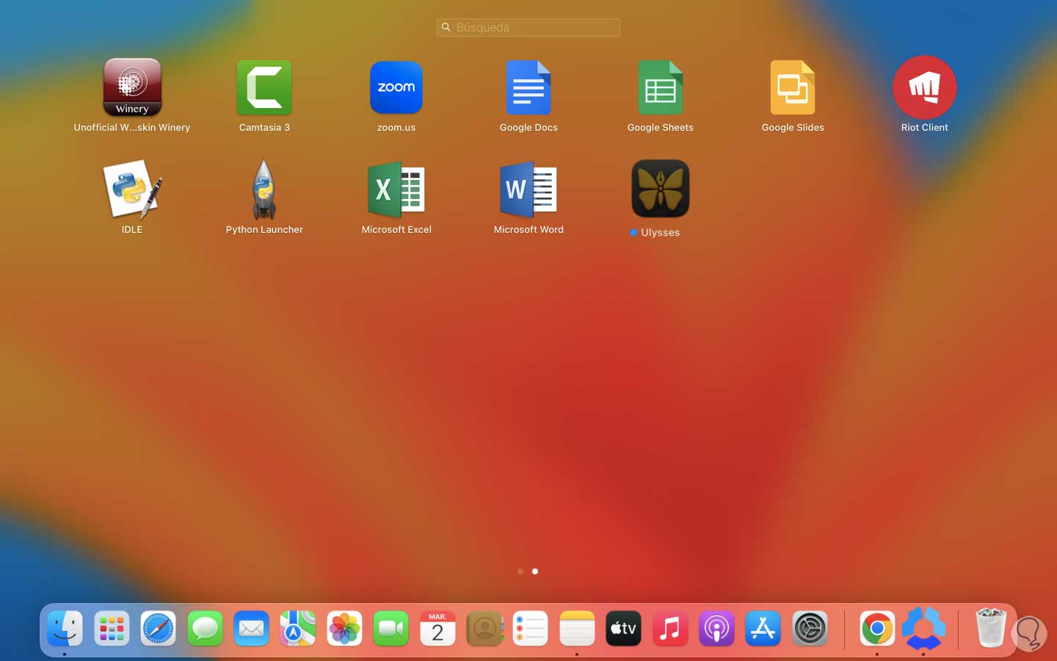Click the Launchpad icon in the Dock
Image resolution: width=1057 pixels, height=661 pixels.
[x=112, y=629]
